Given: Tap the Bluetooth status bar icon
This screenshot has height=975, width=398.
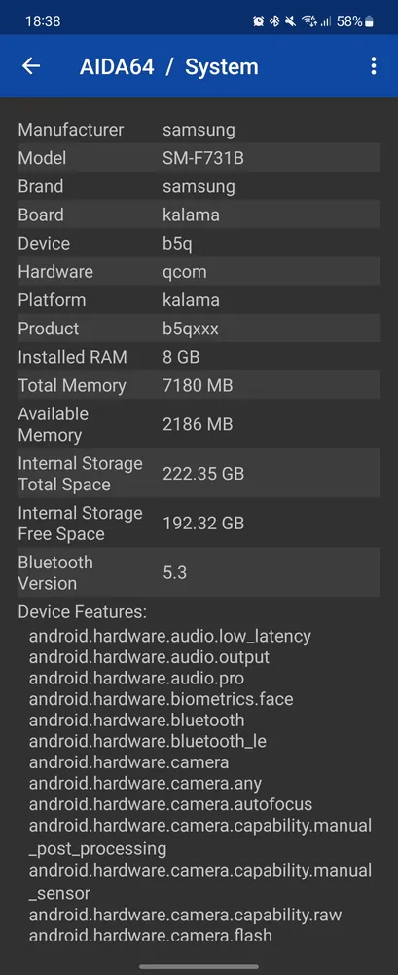Looking at the screenshot, I should (274, 21).
